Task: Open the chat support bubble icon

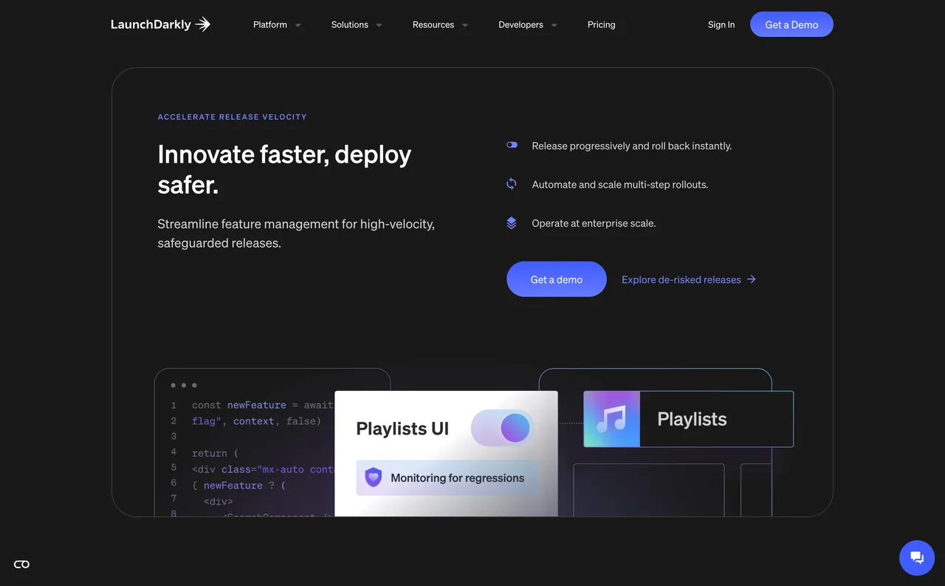Action: 917,557
